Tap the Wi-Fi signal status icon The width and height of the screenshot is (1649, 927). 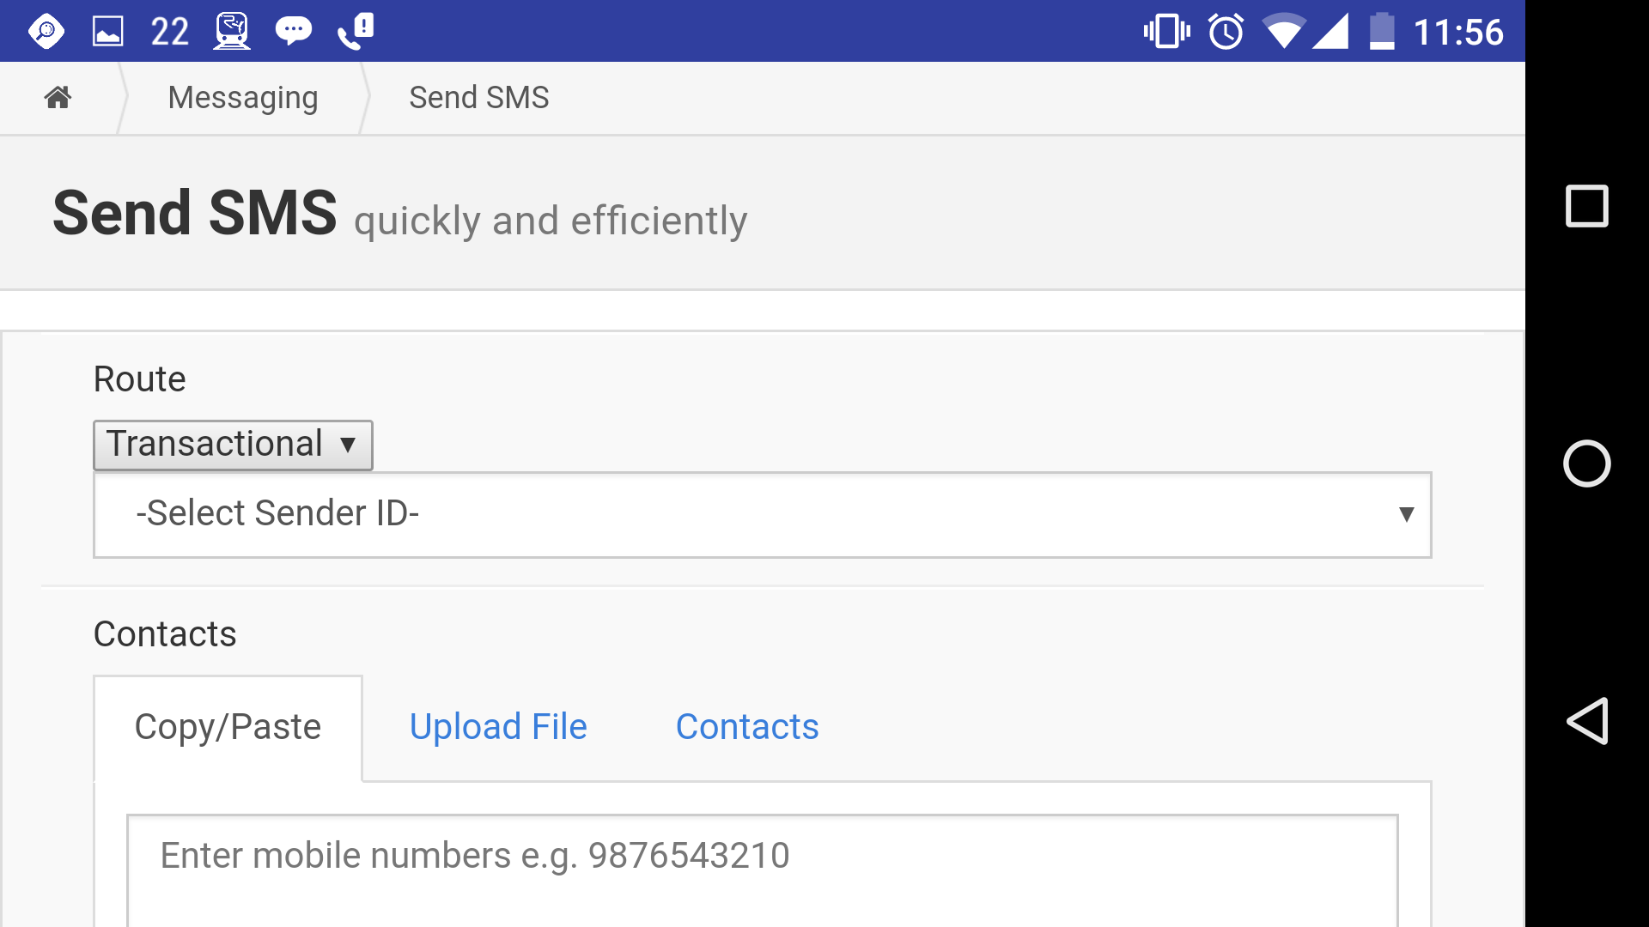(x=1284, y=31)
